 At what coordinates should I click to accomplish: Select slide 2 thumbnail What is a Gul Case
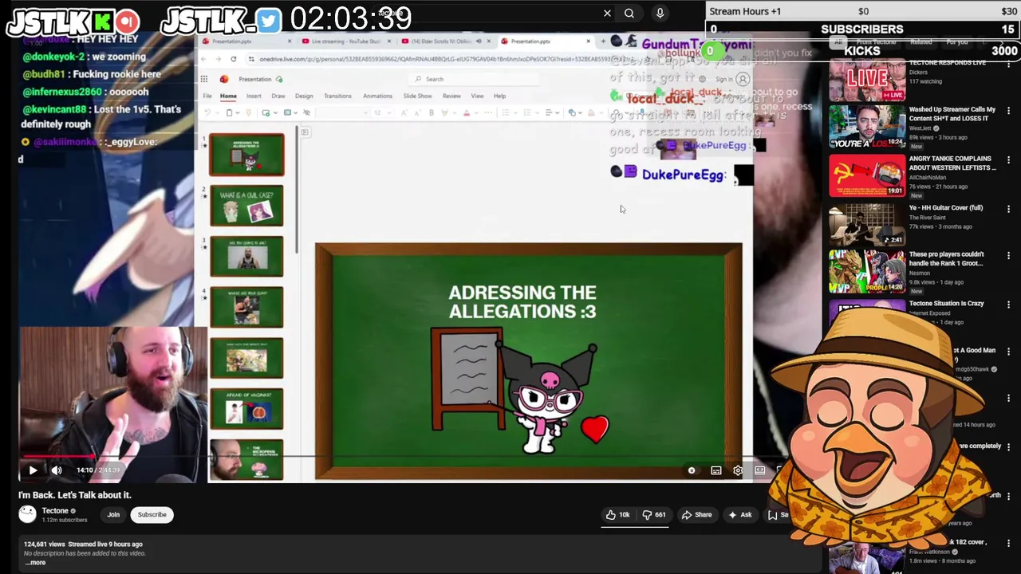click(246, 206)
